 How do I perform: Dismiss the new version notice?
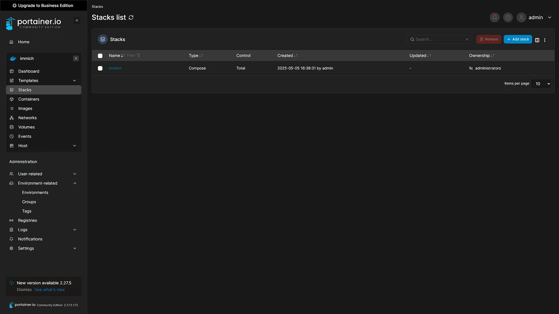click(x=24, y=290)
